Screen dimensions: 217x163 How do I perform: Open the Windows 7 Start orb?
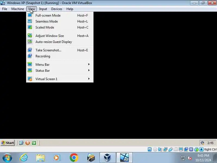point(7,158)
